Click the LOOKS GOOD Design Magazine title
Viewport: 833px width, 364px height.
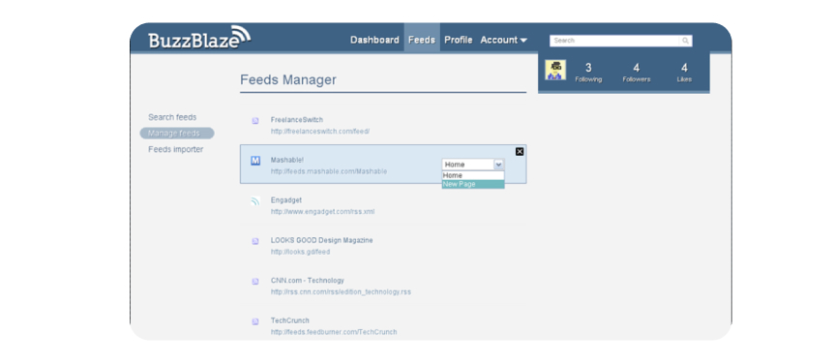click(x=321, y=240)
